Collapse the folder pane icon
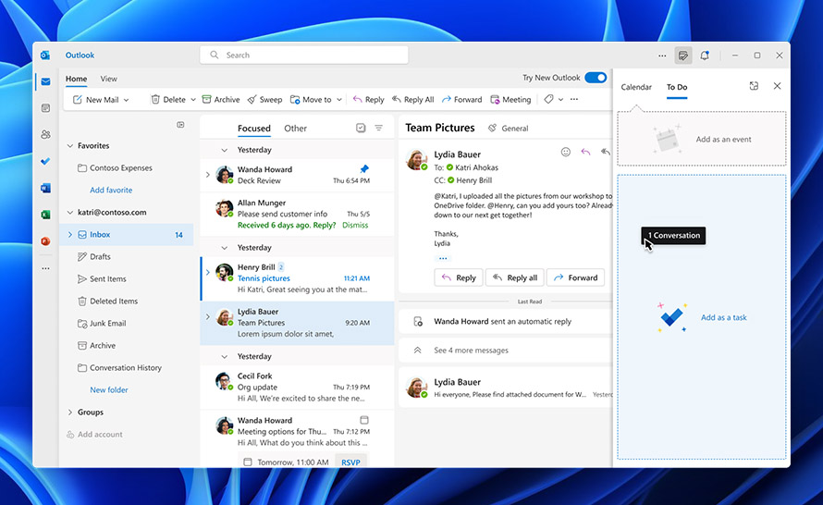The image size is (823, 505). (180, 125)
